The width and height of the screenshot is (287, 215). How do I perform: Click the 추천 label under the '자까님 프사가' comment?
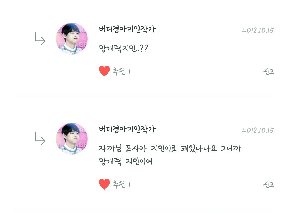pos(119,184)
